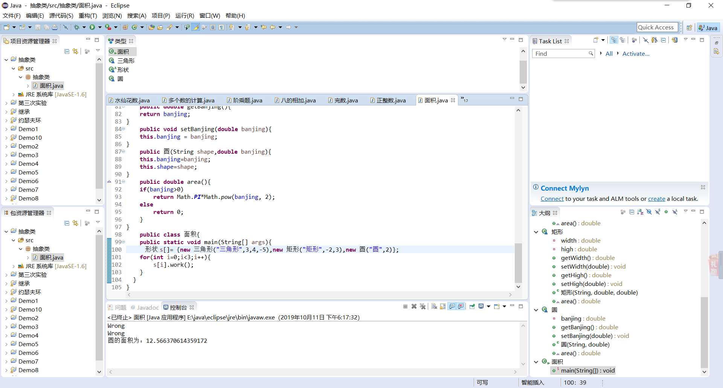Viewport: 723px width, 388px height.
Task: Click the Find field in Task List
Action: [563, 53]
